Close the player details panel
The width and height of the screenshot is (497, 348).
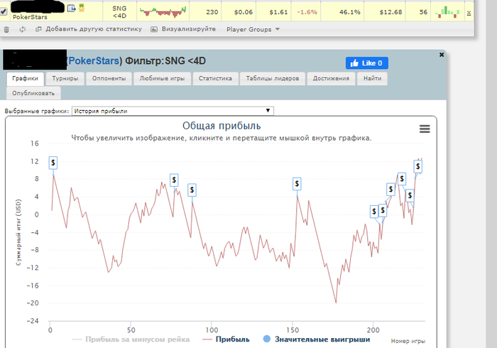click(442, 55)
